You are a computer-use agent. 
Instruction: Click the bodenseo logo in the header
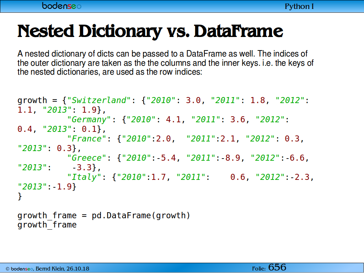(x=62, y=6)
